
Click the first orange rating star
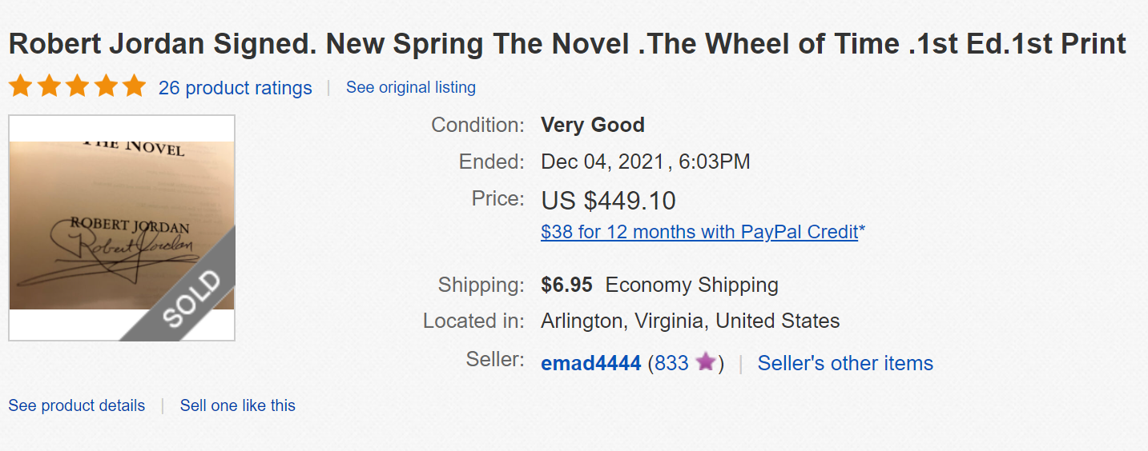coord(20,86)
